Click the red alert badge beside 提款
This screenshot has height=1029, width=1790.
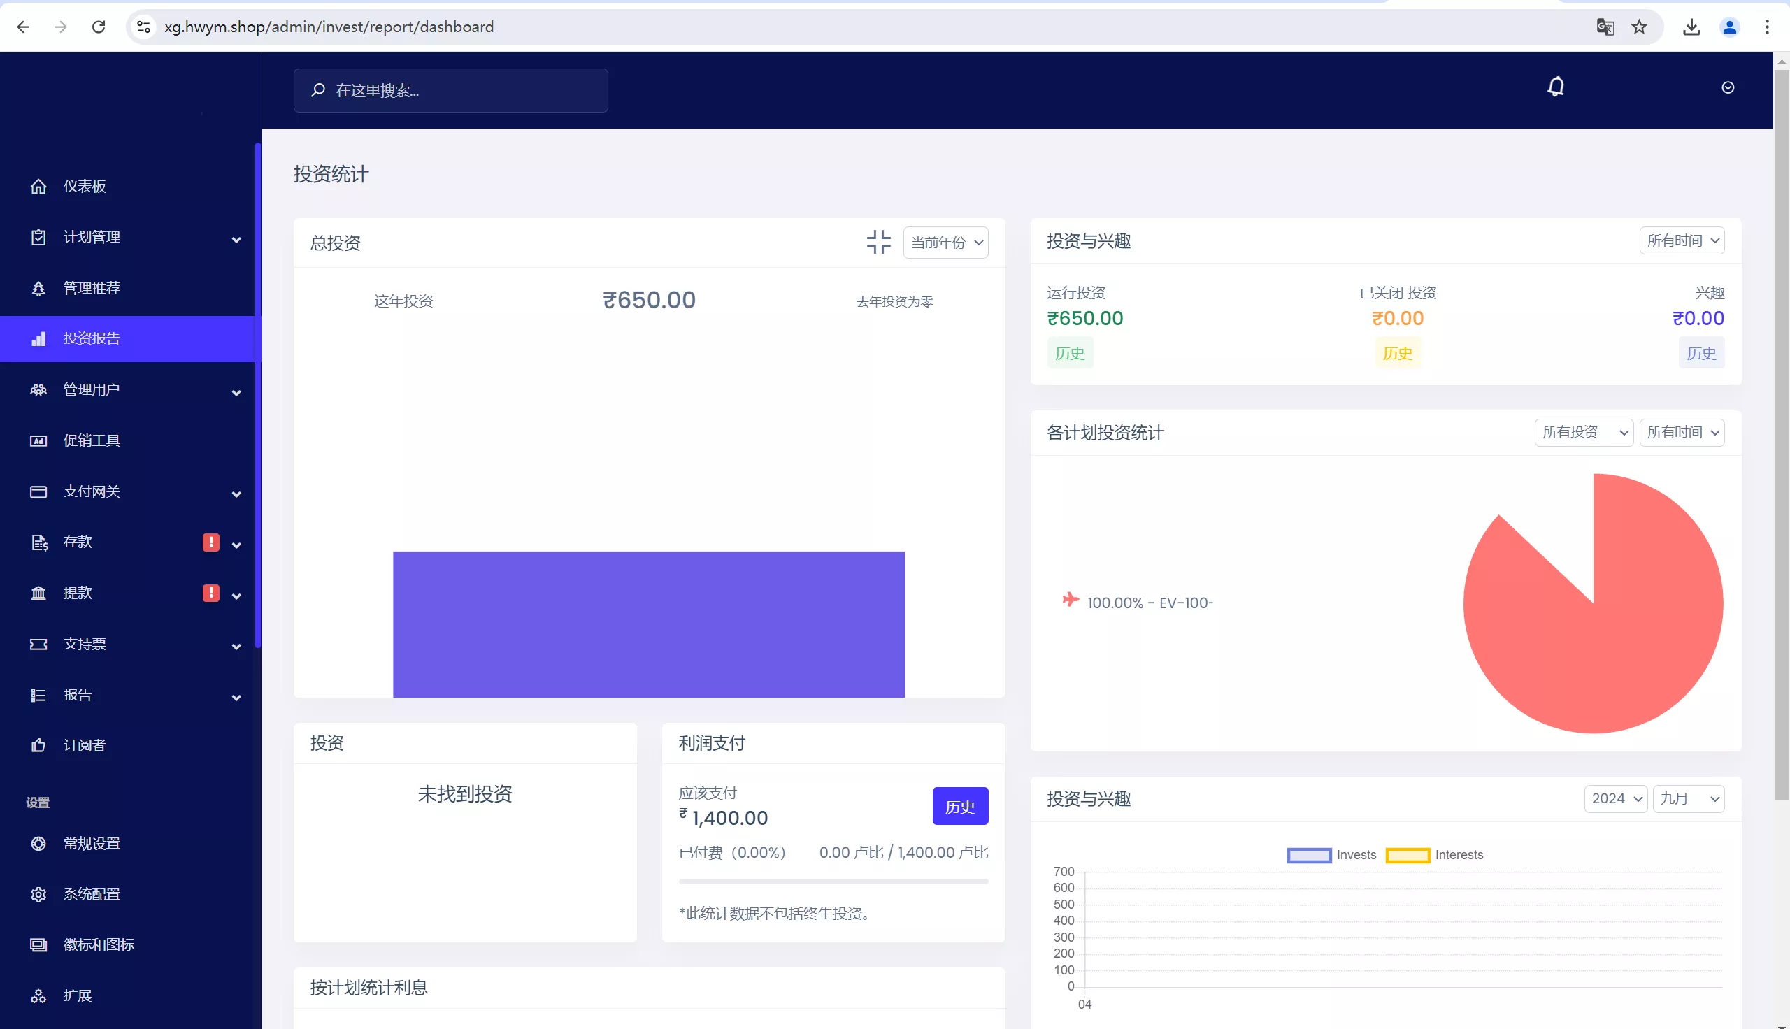click(210, 593)
